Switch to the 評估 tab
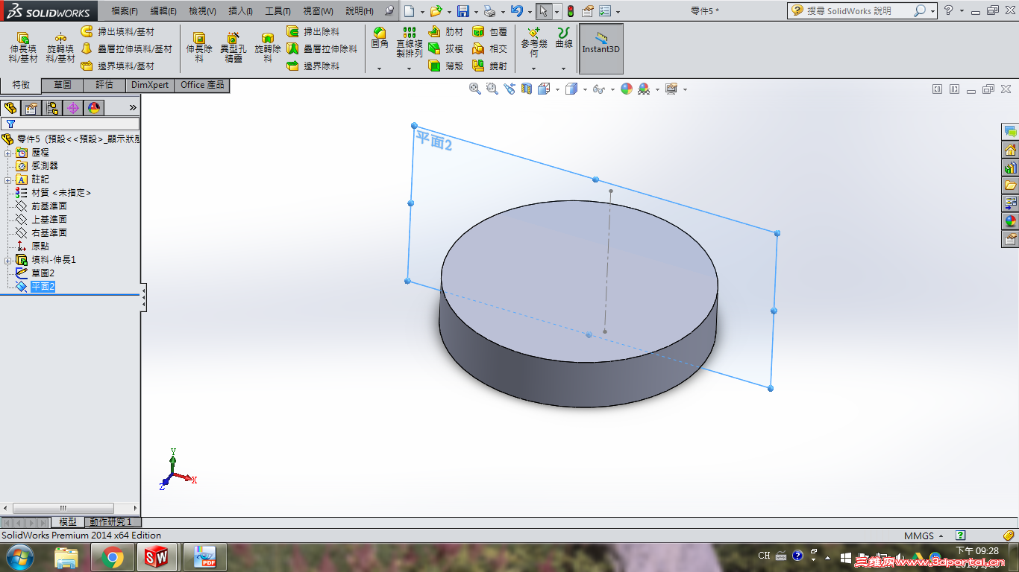The width and height of the screenshot is (1019, 572). [104, 85]
